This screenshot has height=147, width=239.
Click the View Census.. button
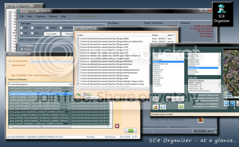175,99
